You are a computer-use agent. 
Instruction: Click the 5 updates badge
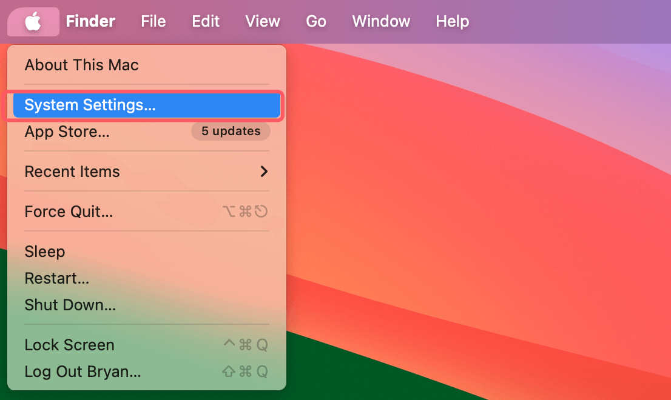pyautogui.click(x=231, y=132)
